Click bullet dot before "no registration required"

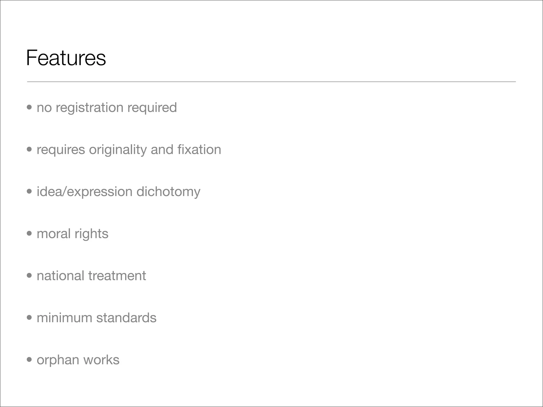click(29, 107)
